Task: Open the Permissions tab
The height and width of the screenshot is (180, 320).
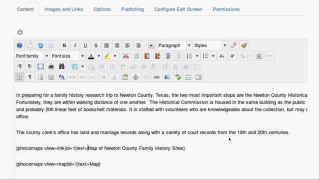Action: pyautogui.click(x=226, y=9)
